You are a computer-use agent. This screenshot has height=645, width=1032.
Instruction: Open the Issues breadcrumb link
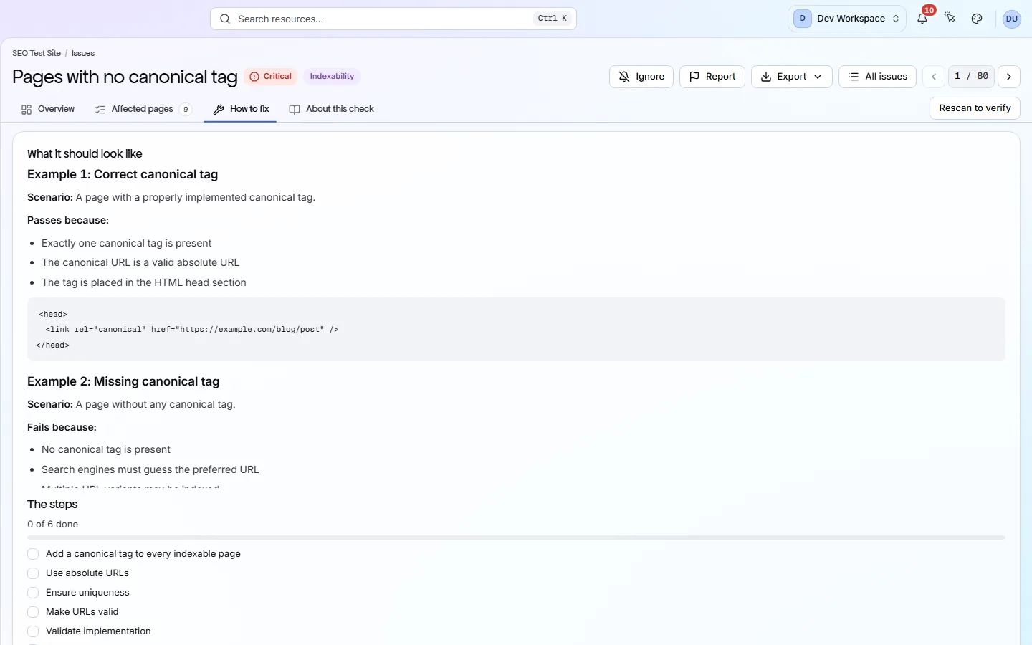click(x=83, y=53)
